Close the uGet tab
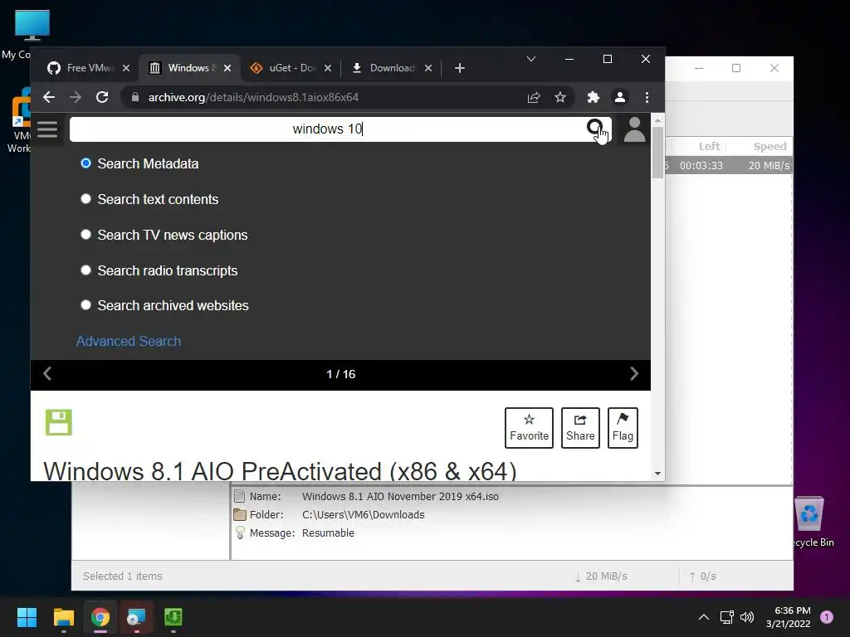 pos(327,68)
